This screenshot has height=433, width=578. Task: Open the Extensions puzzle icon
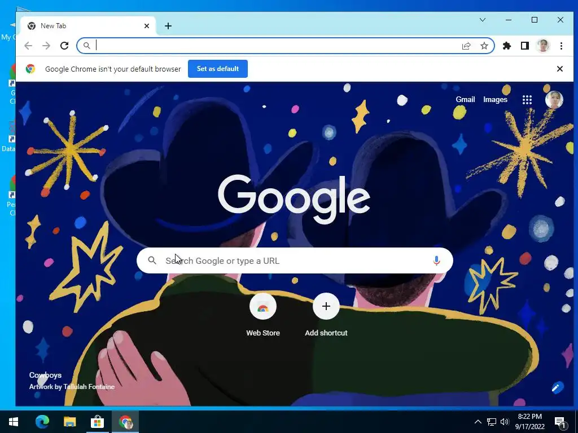pyautogui.click(x=507, y=46)
